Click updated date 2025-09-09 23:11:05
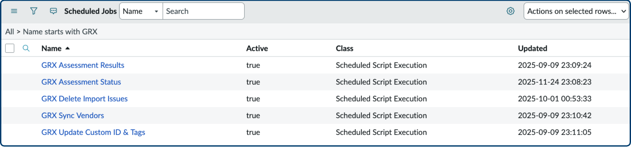 pos(554,132)
